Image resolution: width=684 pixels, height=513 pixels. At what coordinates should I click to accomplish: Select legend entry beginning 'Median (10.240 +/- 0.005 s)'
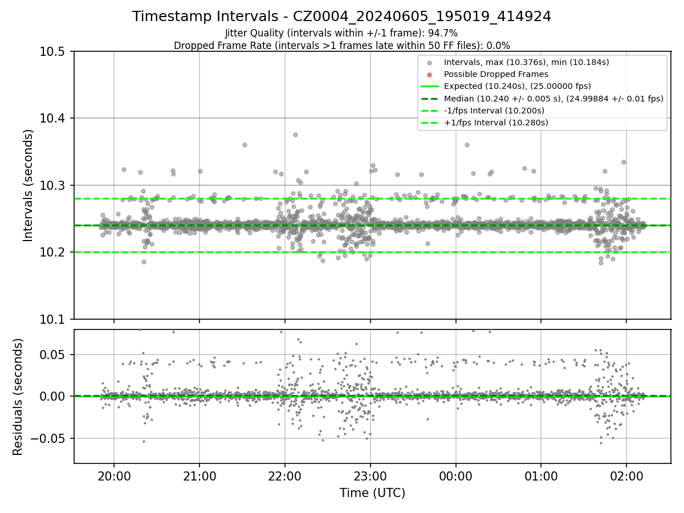click(x=553, y=98)
